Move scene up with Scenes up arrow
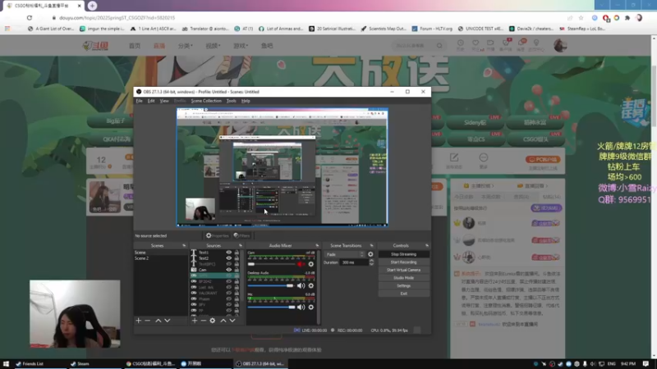This screenshot has height=369, width=657. click(x=159, y=321)
